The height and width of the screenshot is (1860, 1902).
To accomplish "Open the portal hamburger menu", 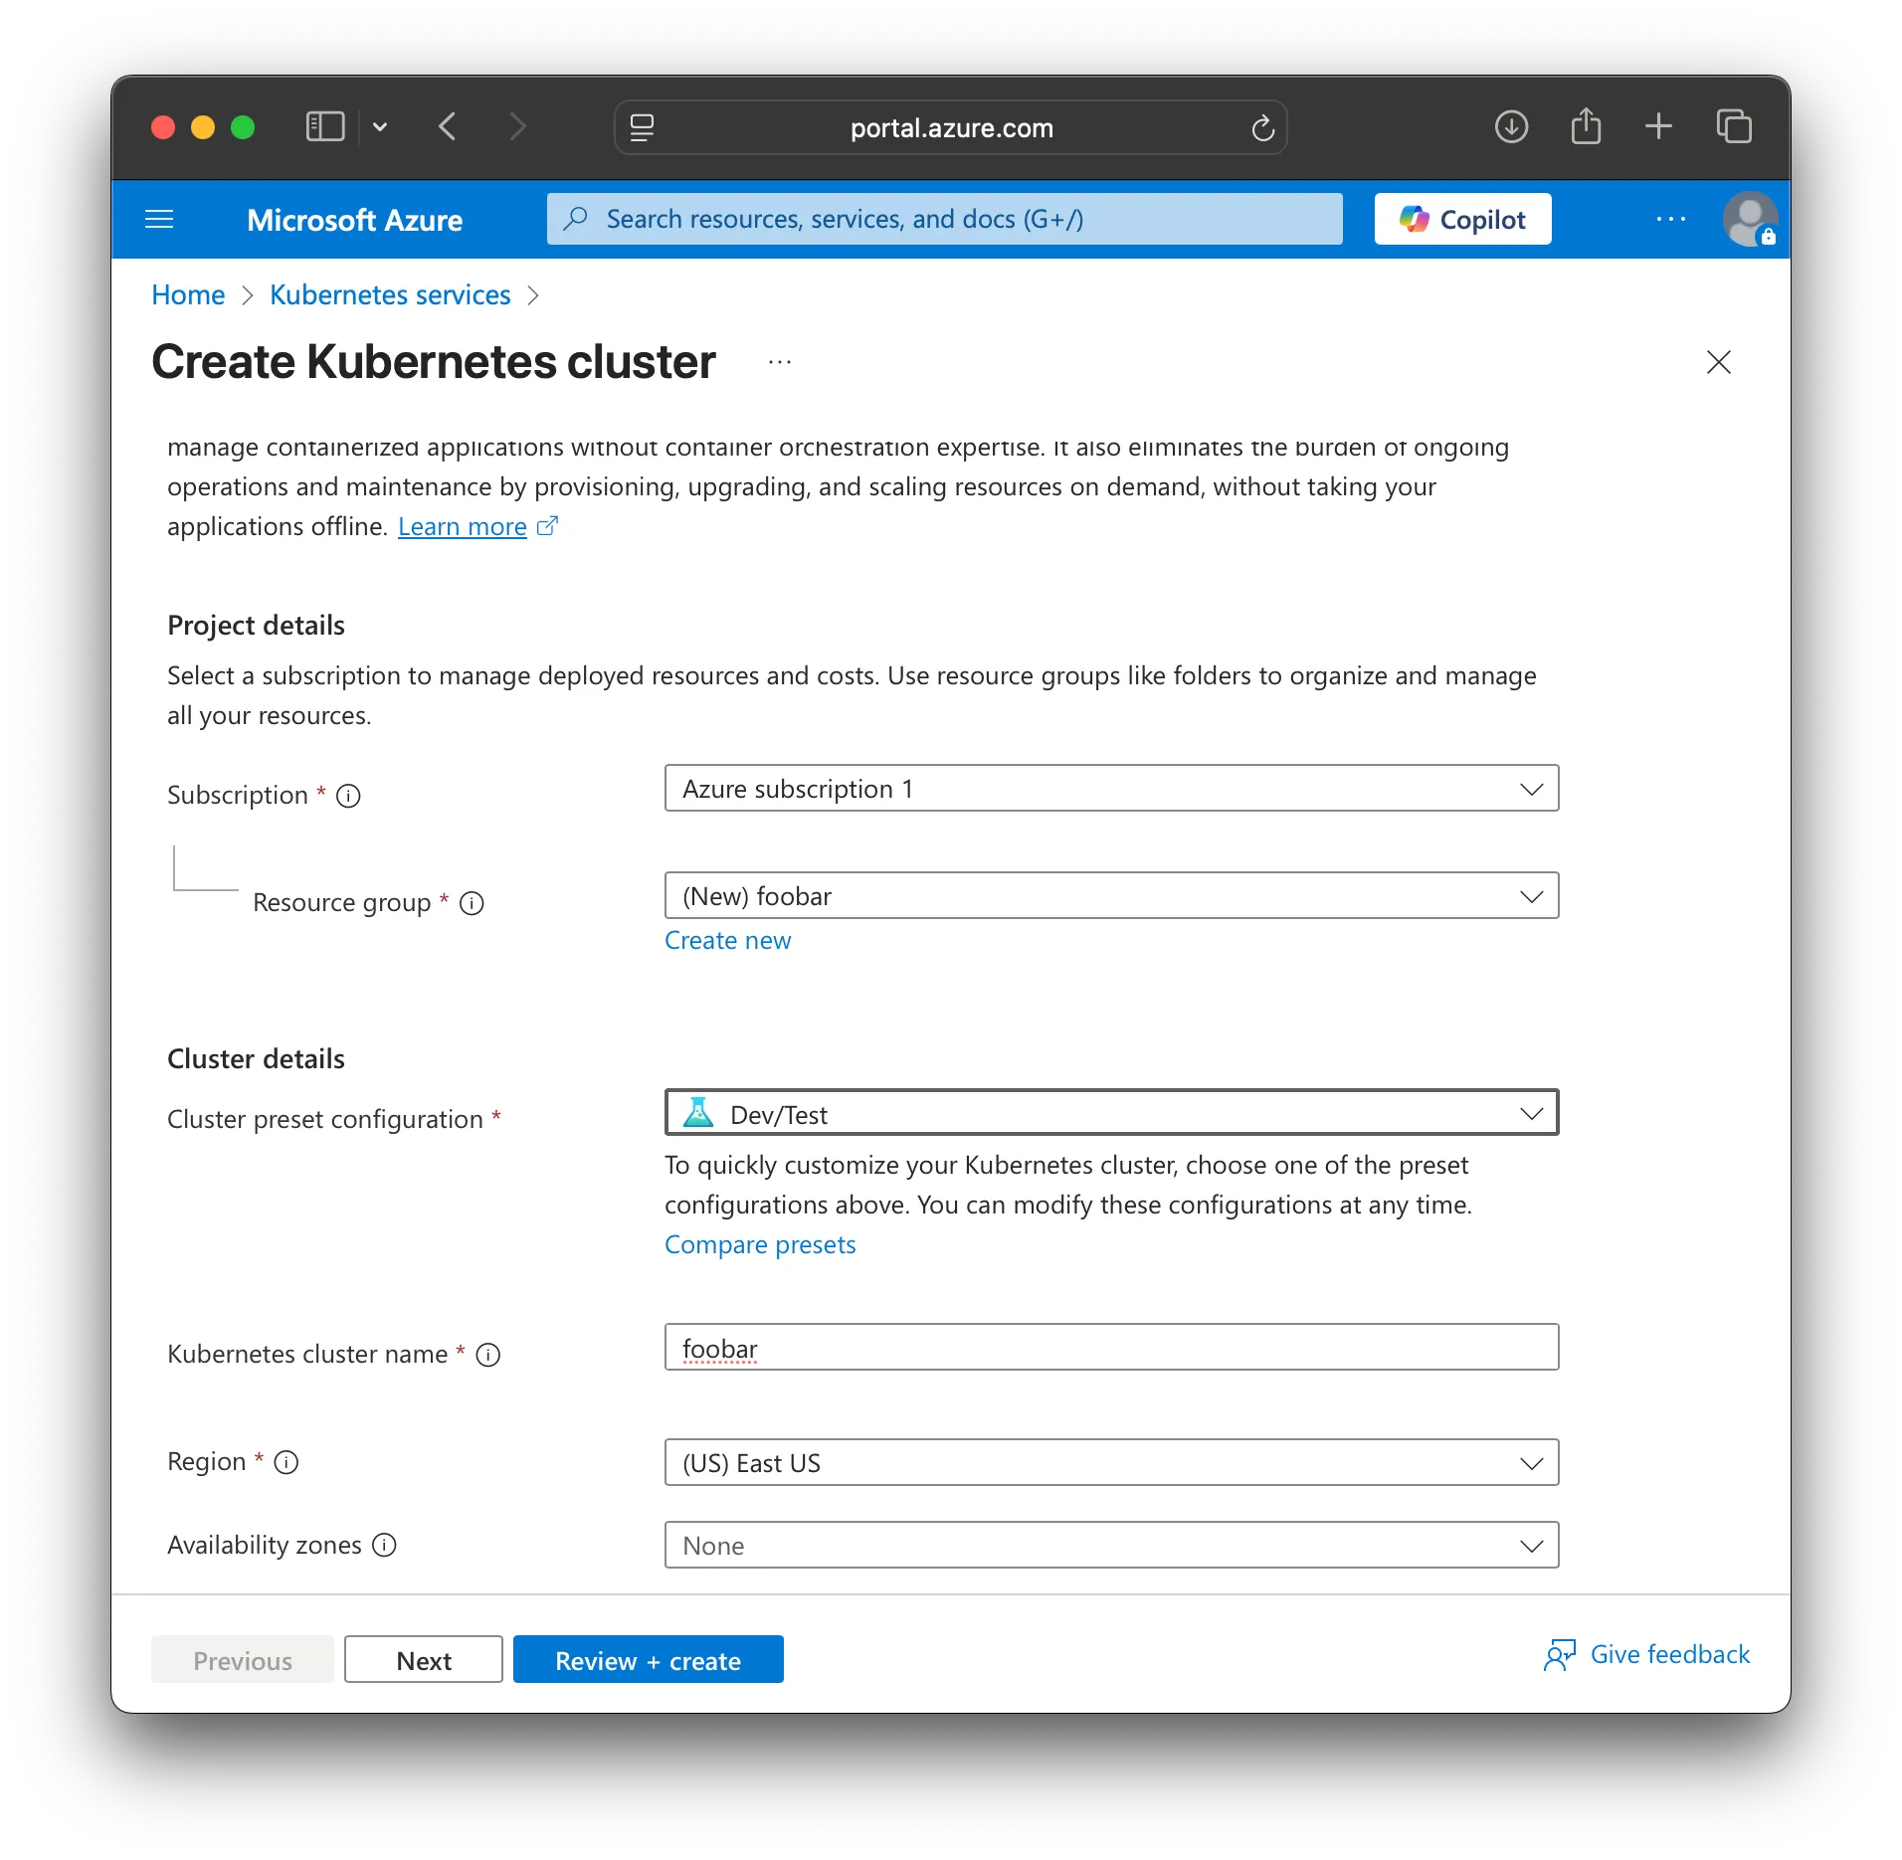I will (160, 219).
